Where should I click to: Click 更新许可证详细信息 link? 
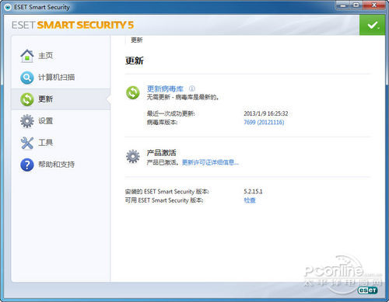[x=210, y=162]
